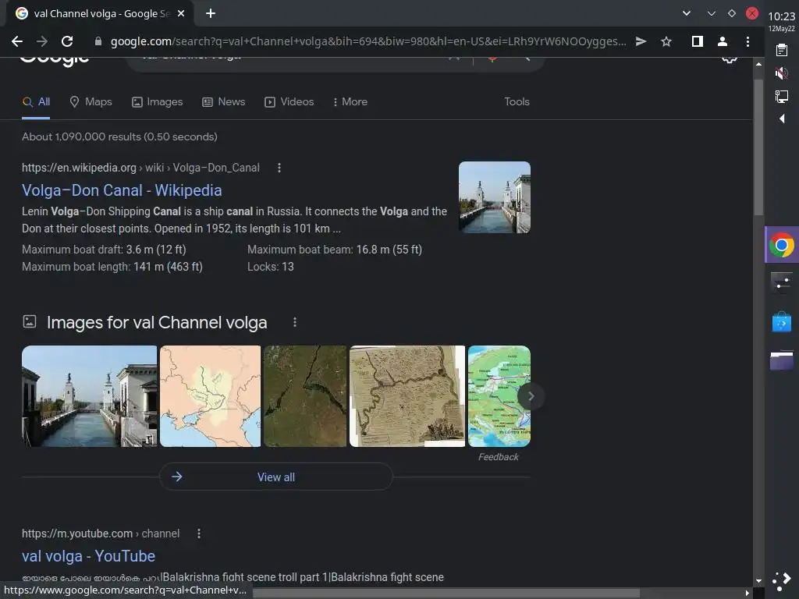Open search Tools filters
Image resolution: width=799 pixels, height=599 pixels.
pos(517,102)
